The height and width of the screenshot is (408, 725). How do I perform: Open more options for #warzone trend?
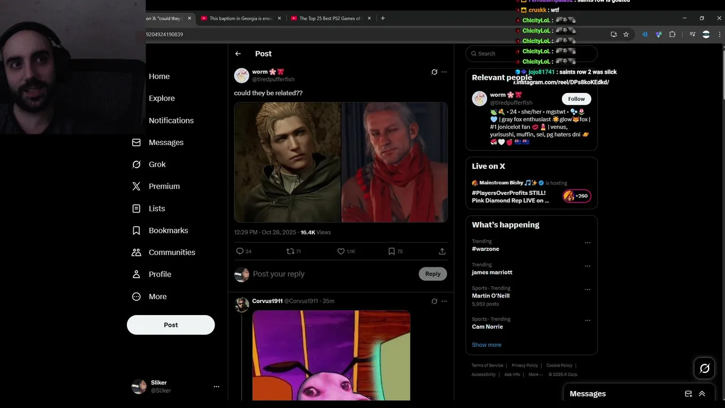pyautogui.click(x=587, y=243)
